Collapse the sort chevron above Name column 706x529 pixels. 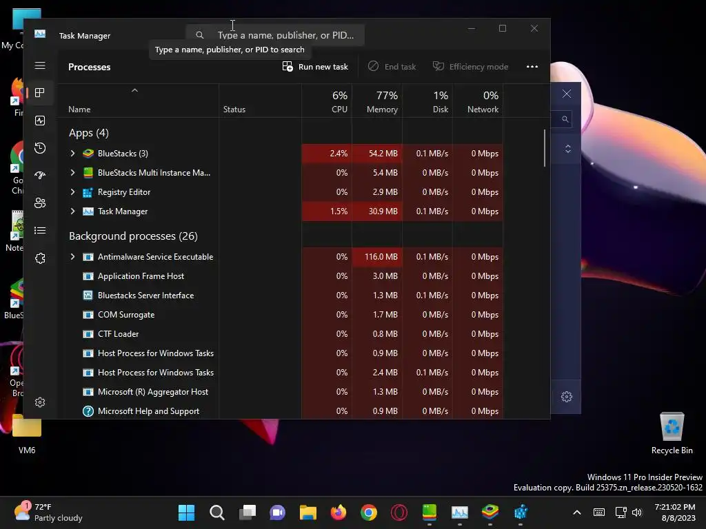tap(134, 90)
